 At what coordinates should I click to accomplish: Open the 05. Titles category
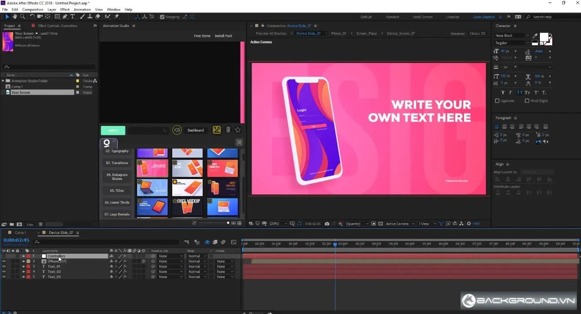[117, 191]
